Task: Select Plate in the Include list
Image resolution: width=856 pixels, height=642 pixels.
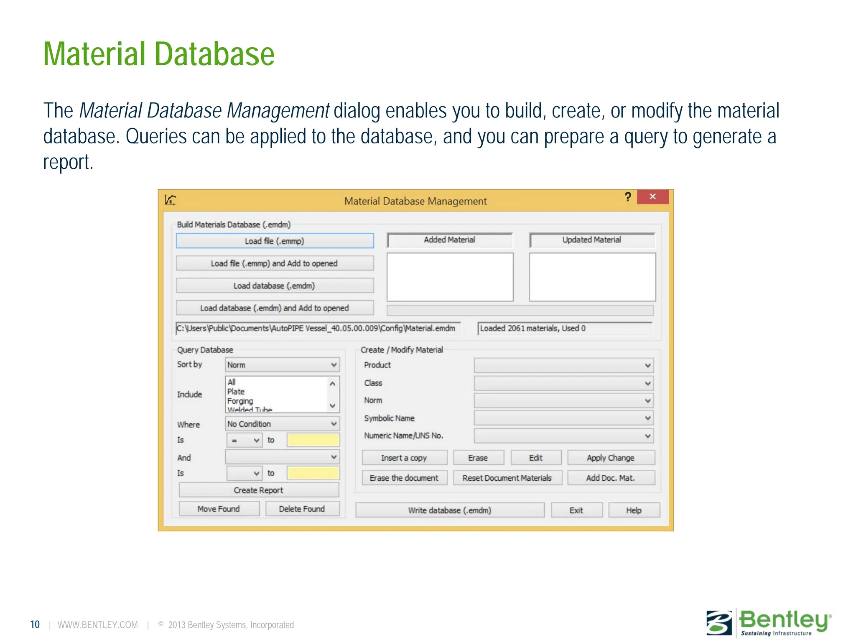Action: click(236, 392)
